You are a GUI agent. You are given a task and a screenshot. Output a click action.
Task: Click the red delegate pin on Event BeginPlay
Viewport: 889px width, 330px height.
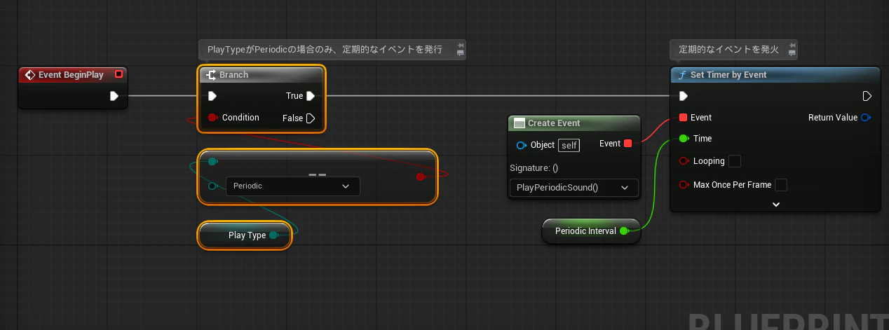[x=118, y=74]
